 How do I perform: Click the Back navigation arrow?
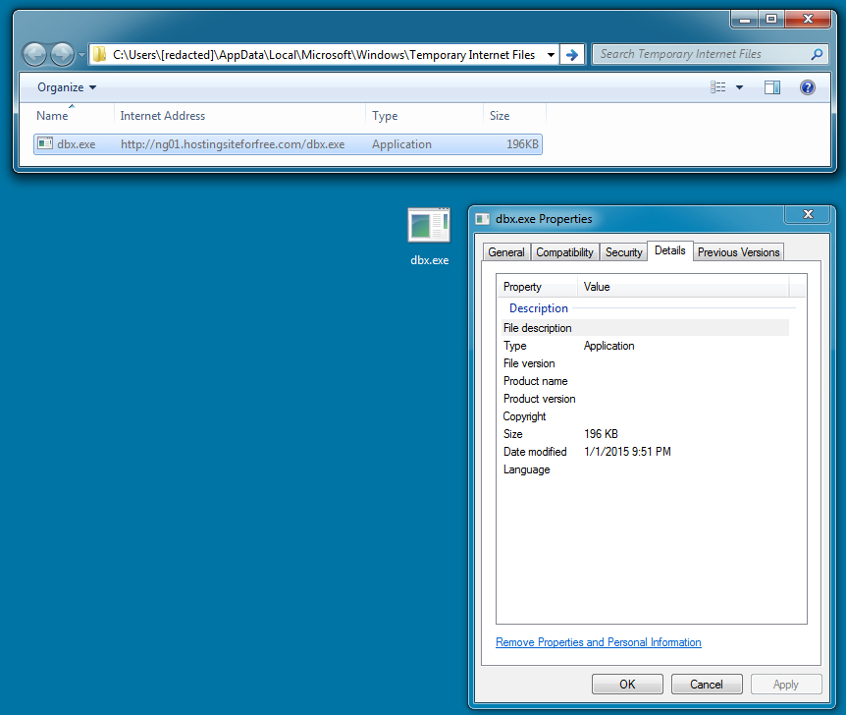[34, 54]
